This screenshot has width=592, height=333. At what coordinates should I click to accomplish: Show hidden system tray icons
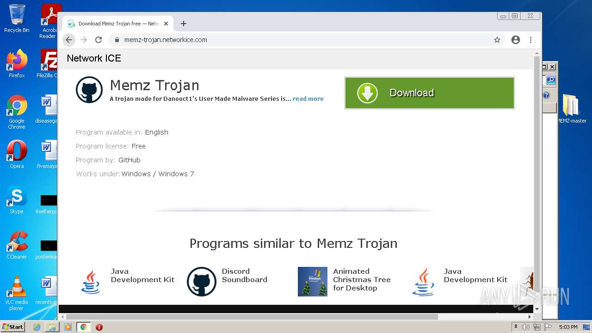point(516,327)
